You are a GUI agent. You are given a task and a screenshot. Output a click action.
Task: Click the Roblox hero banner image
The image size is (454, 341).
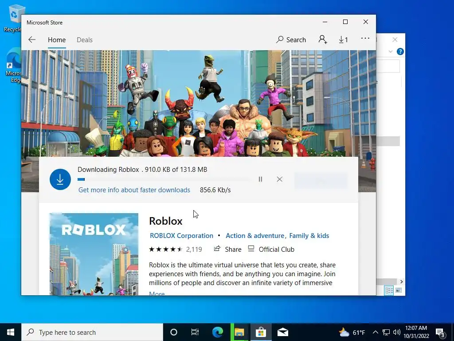(x=199, y=103)
